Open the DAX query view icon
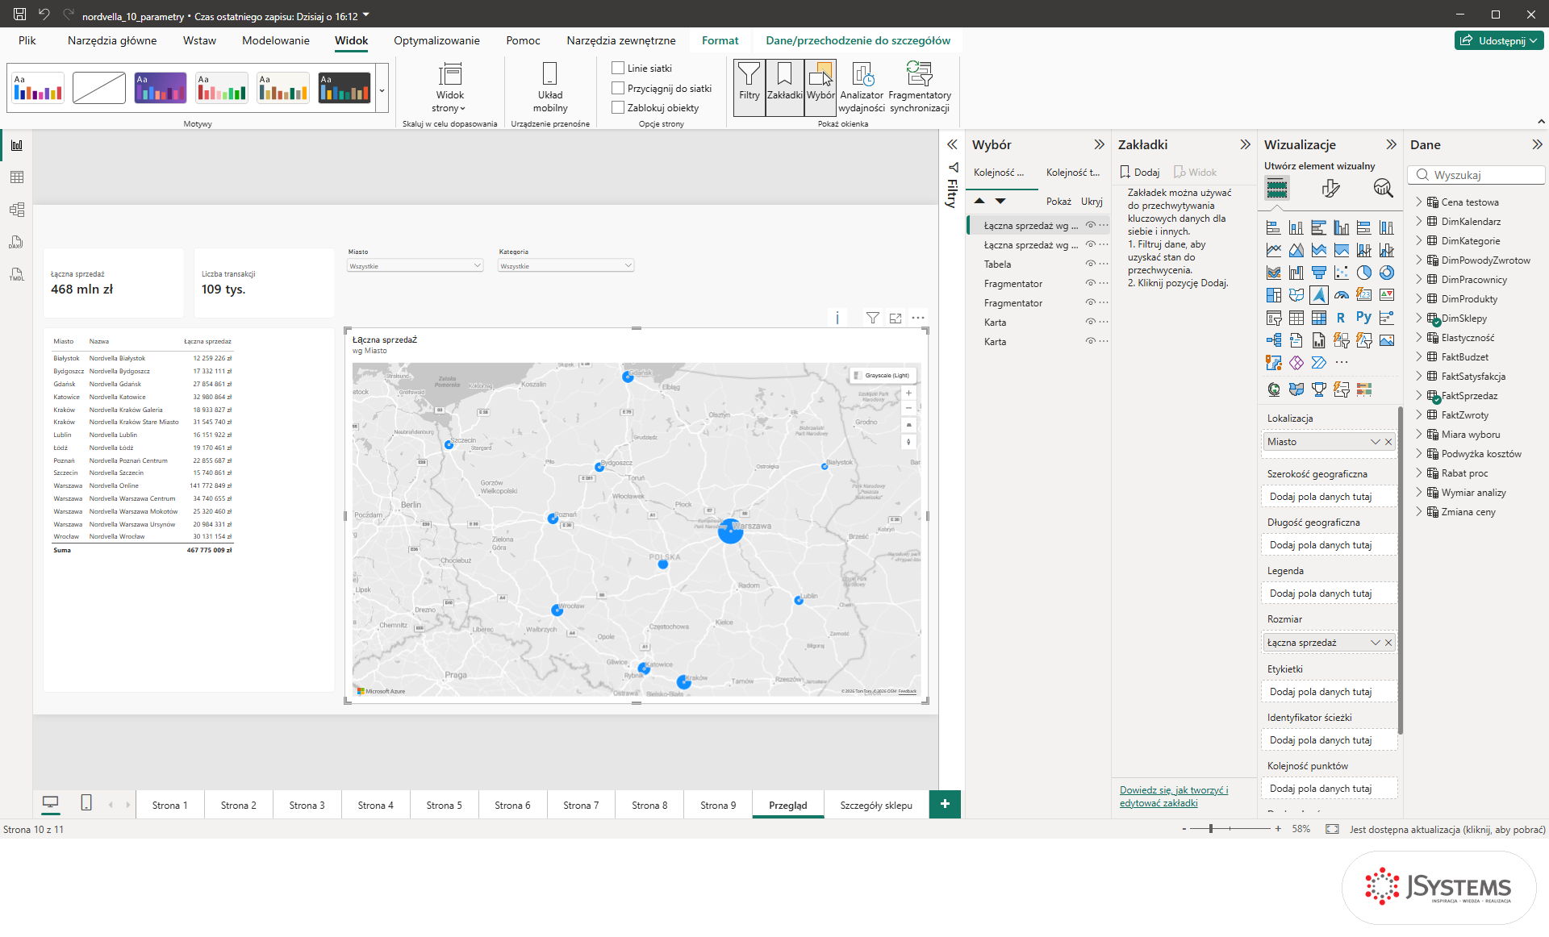The image size is (1549, 937). tap(17, 242)
